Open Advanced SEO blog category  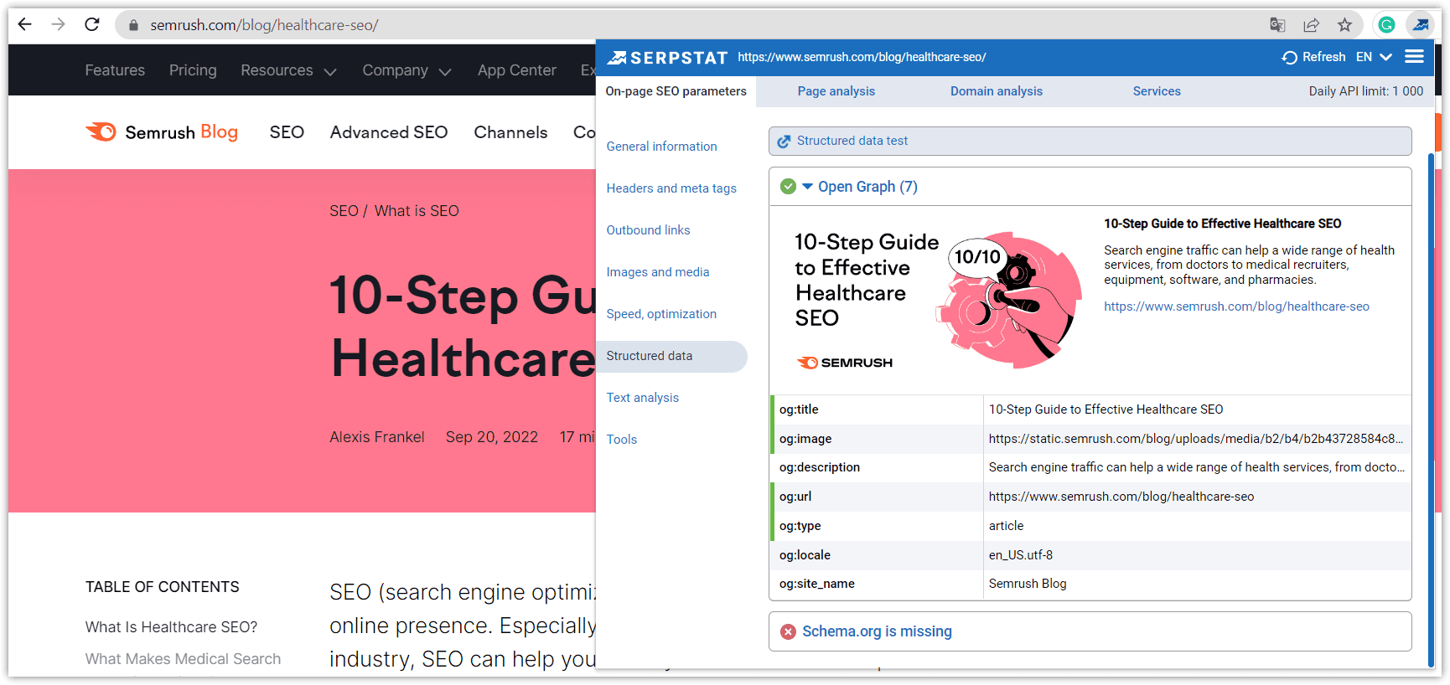[389, 132]
